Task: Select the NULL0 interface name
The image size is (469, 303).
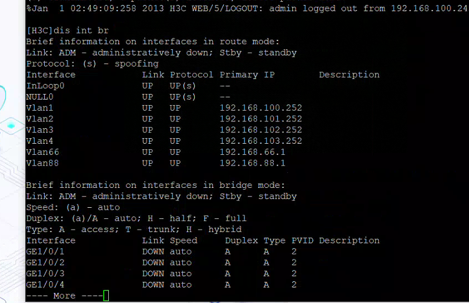Action: coord(40,96)
